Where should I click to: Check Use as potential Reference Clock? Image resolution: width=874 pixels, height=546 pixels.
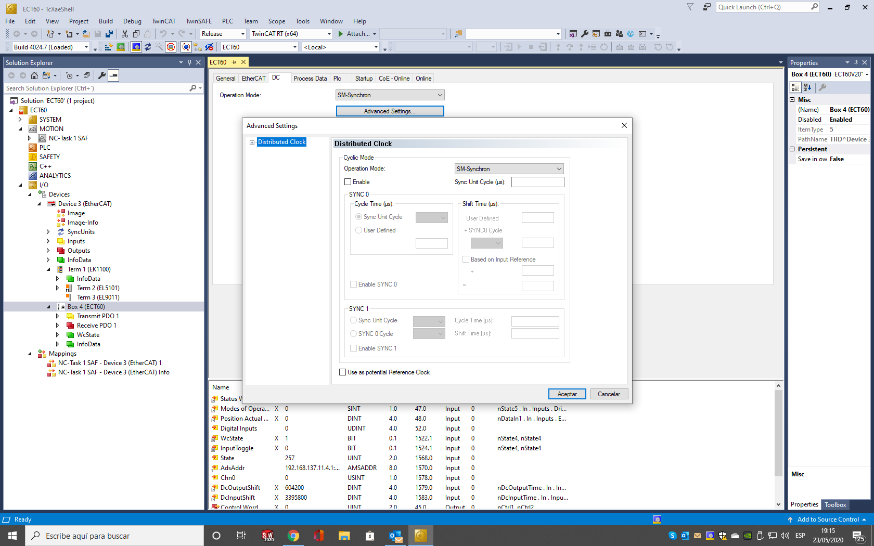(x=342, y=372)
